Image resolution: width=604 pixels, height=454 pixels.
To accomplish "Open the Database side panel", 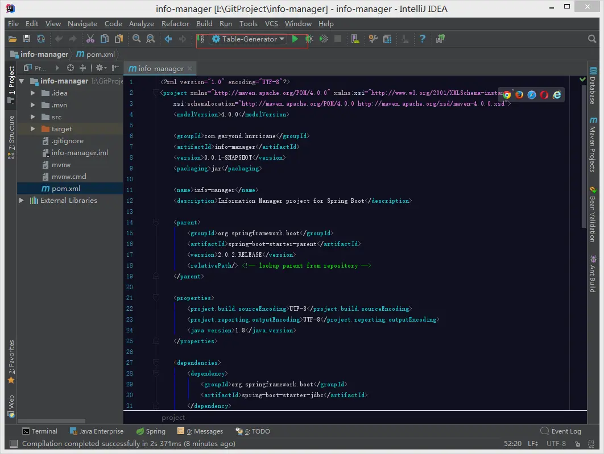I will [593, 85].
